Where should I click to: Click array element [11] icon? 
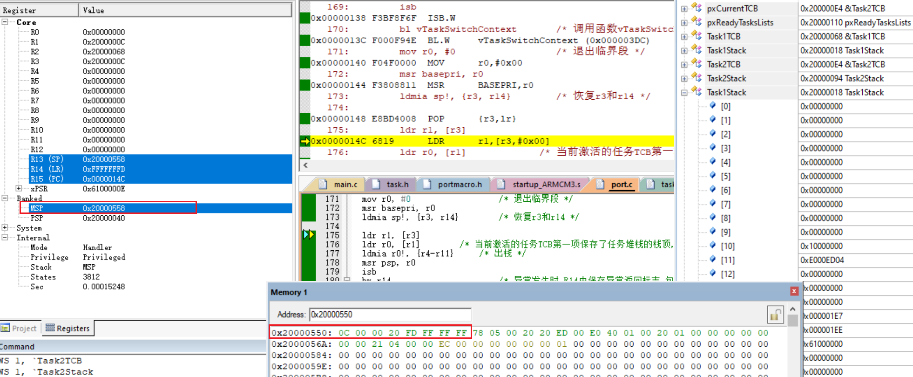(712, 260)
